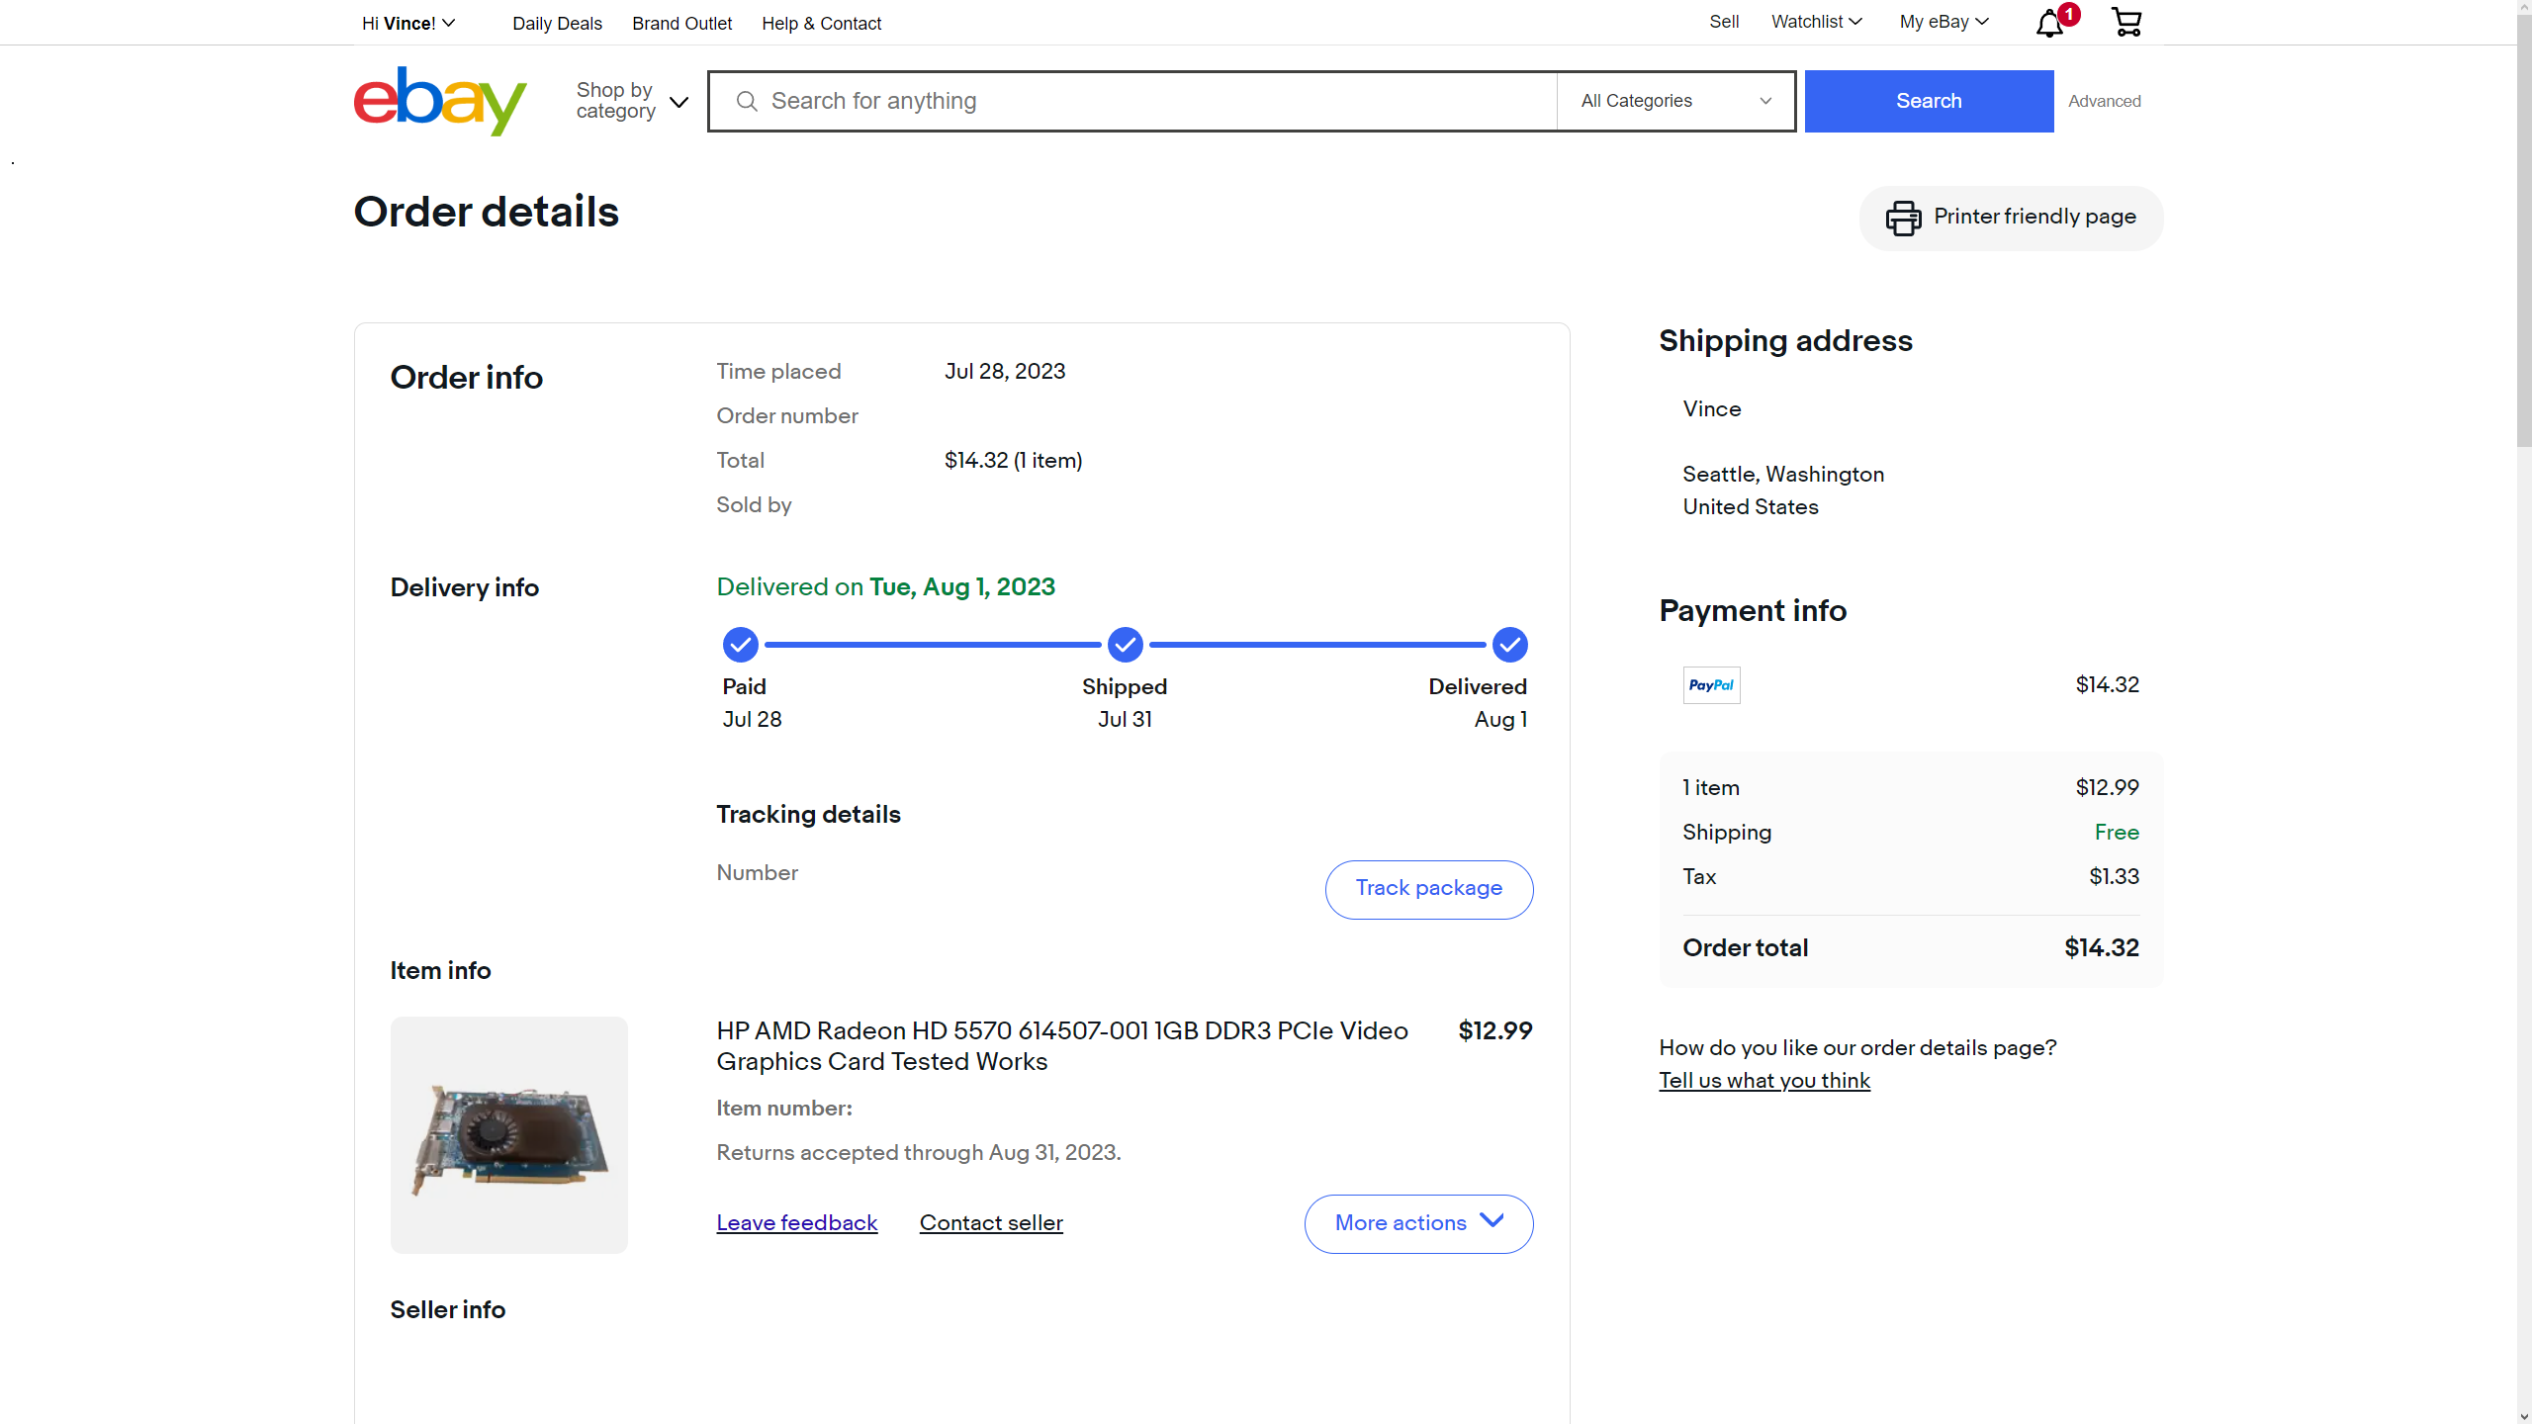
Task: Expand the More actions dropdown
Action: 1418,1223
